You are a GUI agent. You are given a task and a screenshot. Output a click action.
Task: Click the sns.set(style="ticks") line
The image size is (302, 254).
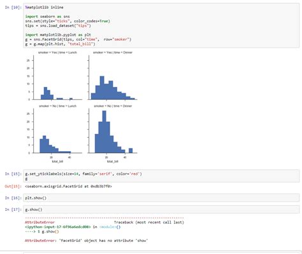coord(68,21)
